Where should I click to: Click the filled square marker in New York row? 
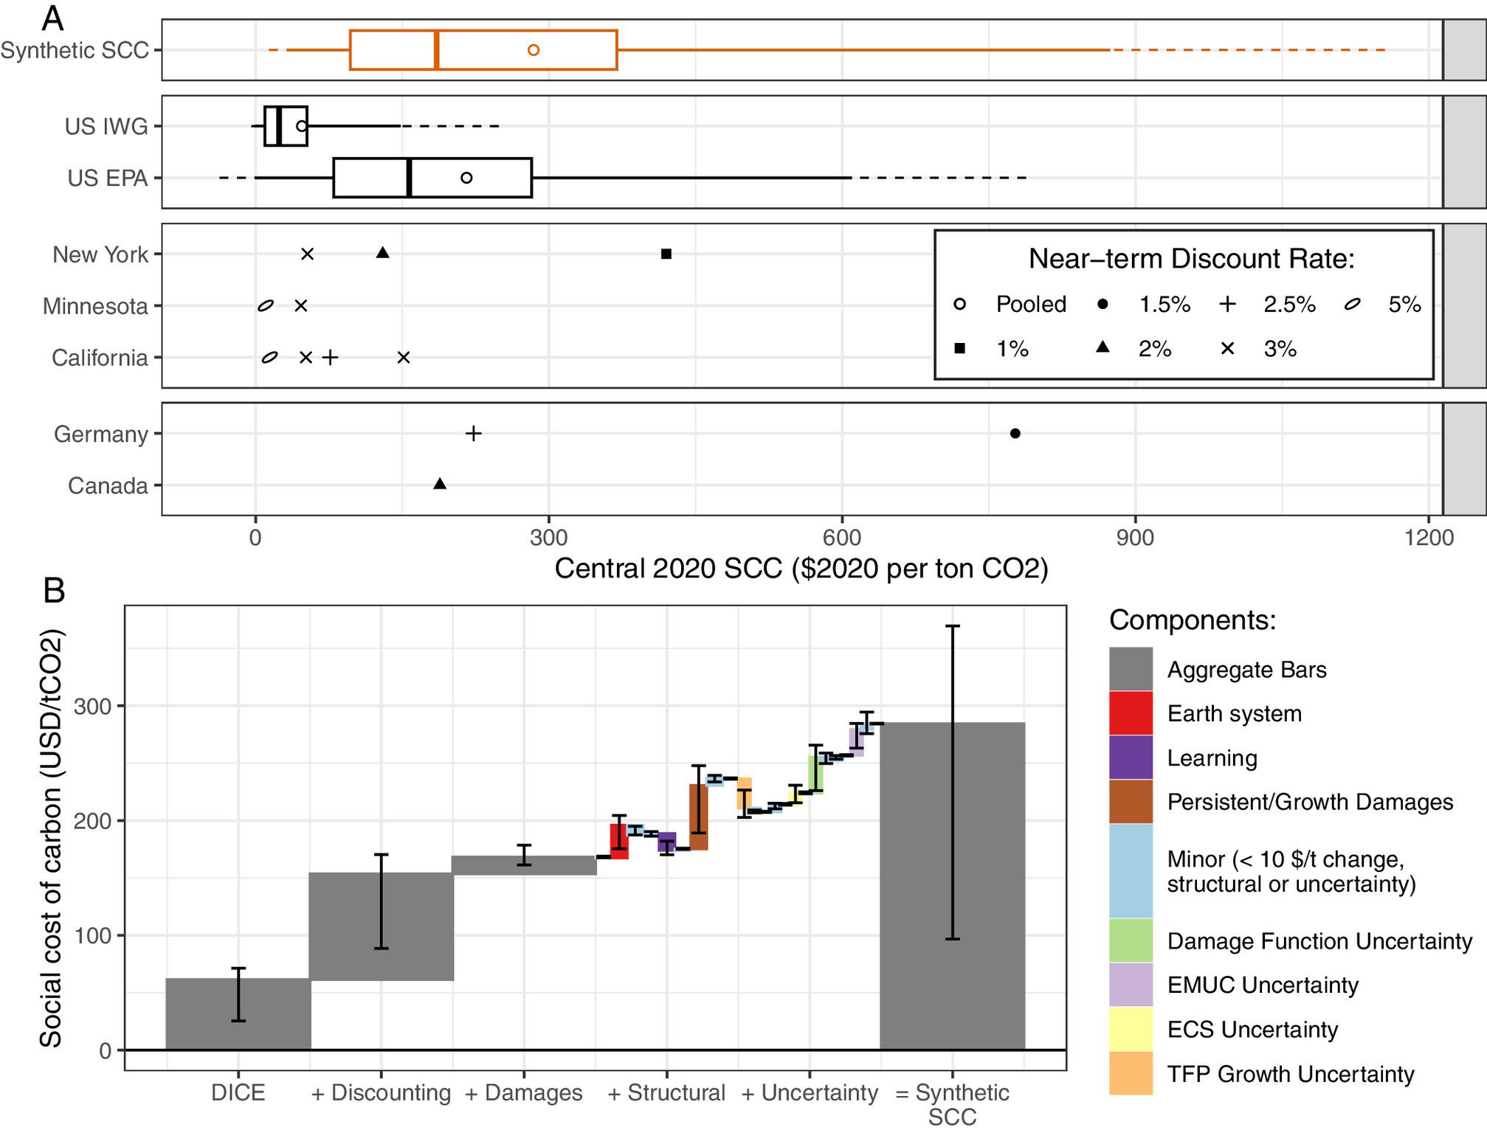pyautogui.click(x=666, y=254)
